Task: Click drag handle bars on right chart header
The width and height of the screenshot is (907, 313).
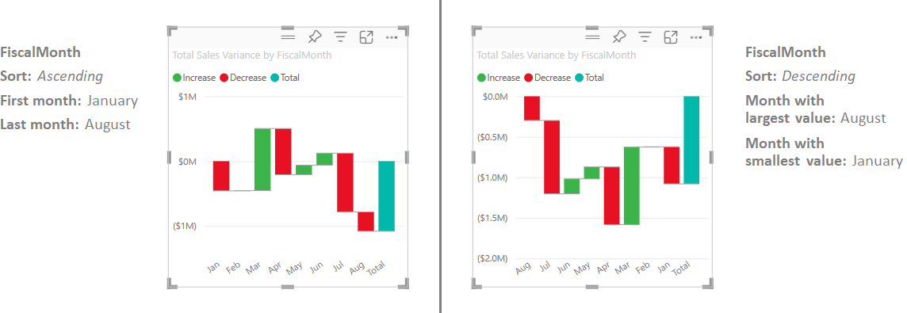Action: click(x=592, y=37)
